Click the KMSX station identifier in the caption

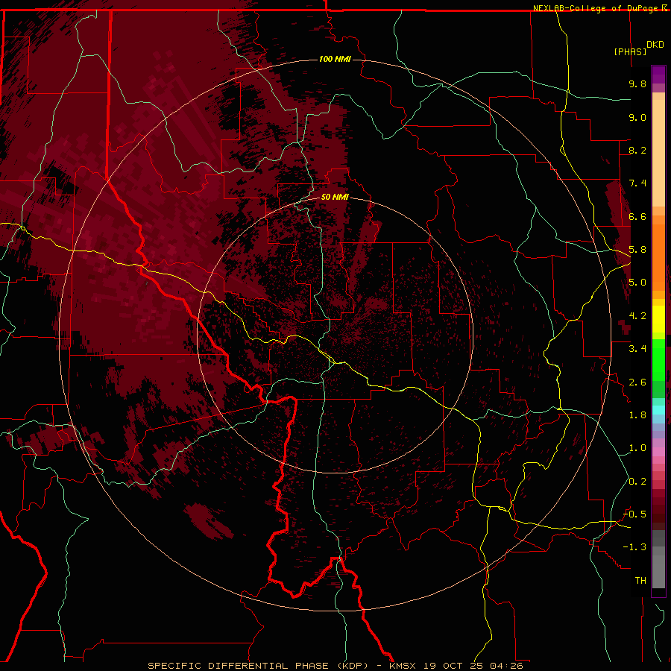click(403, 666)
